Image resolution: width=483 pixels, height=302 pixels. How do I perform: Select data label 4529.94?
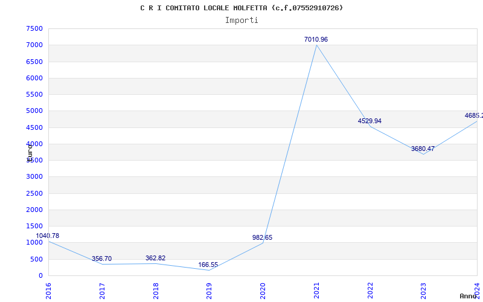tap(369, 121)
